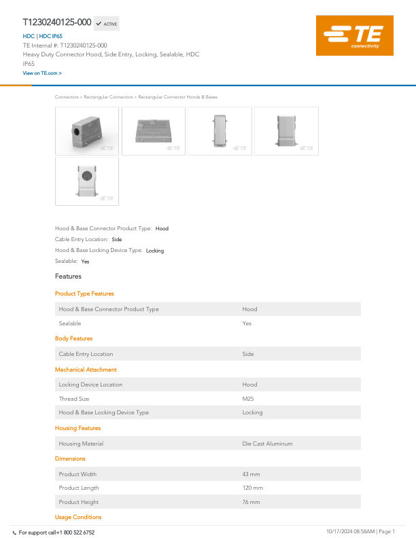This screenshot has width=416, height=538.
Task: Click the Product Length row label
Action: pos(79,488)
